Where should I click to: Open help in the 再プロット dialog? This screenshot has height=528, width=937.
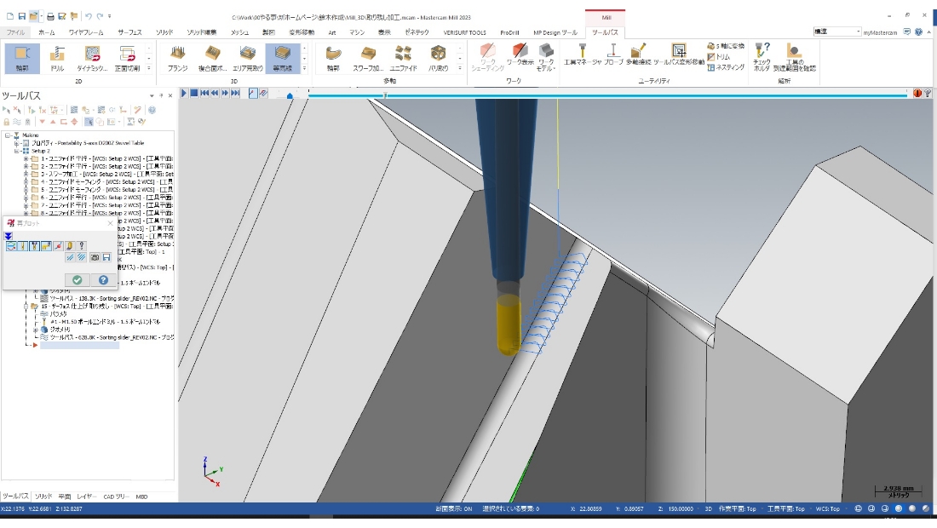(103, 279)
